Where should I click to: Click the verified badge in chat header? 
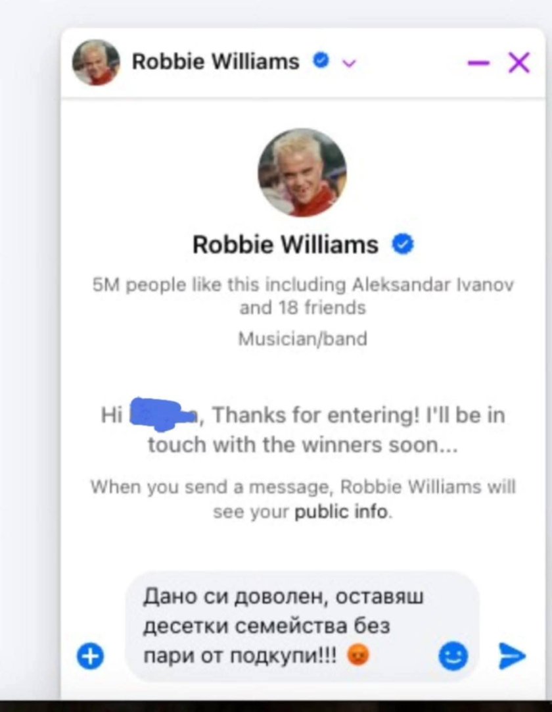(321, 61)
